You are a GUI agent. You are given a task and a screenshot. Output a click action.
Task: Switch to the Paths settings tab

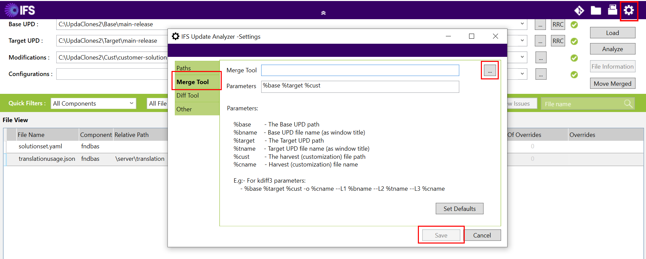[197, 68]
